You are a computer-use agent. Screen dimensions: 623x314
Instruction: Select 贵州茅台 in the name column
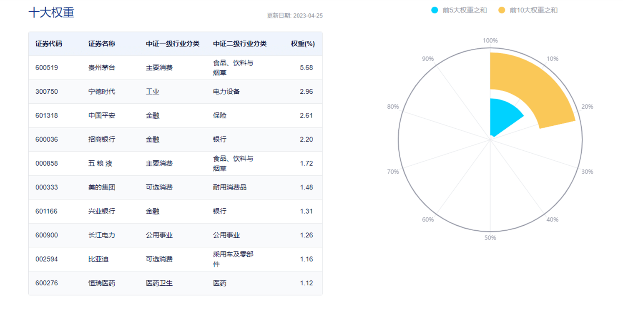[102, 67]
